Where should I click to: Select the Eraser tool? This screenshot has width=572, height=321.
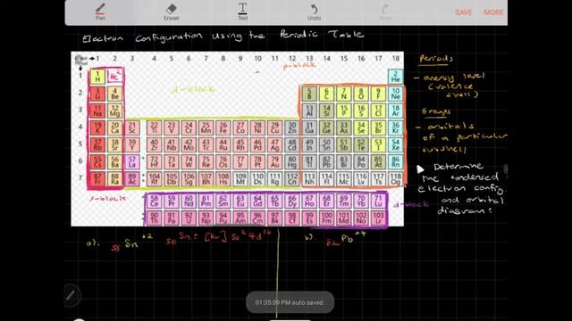click(171, 12)
